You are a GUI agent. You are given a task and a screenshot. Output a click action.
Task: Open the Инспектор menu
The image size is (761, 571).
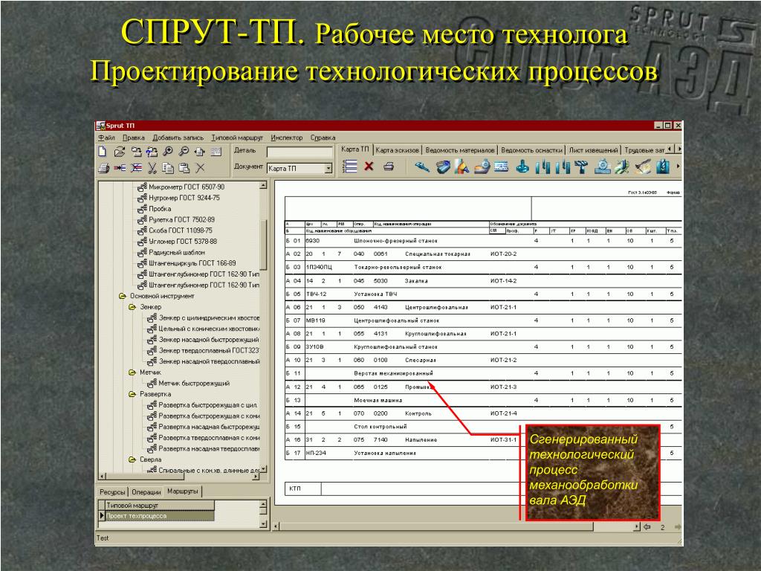coord(286,138)
